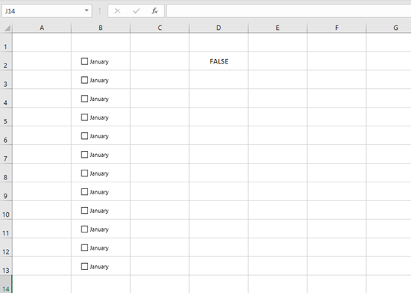Image resolution: width=411 pixels, height=293 pixels.
Task: Check the January checkbox in row 11
Action: tap(84, 229)
